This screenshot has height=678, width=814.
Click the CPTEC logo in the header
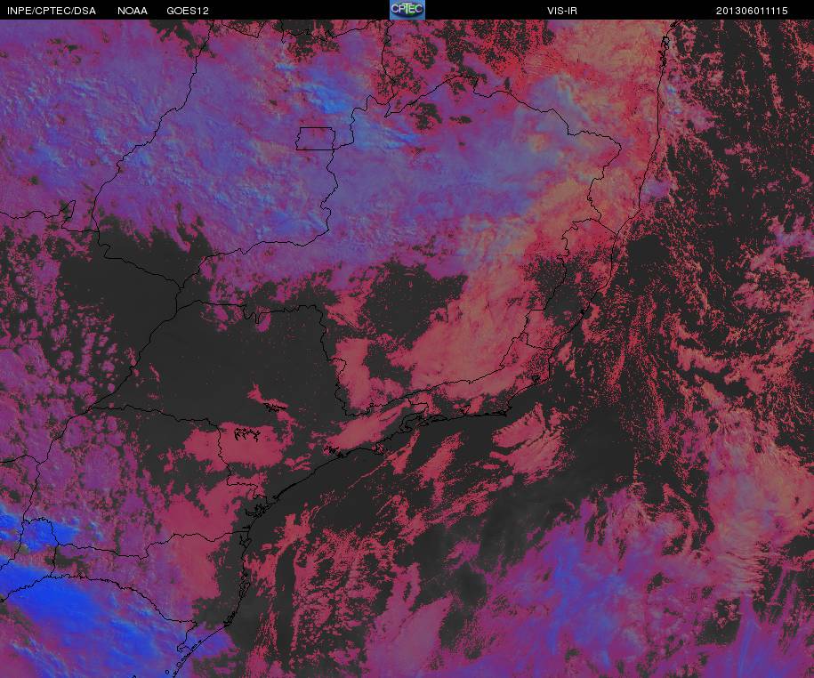(x=407, y=10)
